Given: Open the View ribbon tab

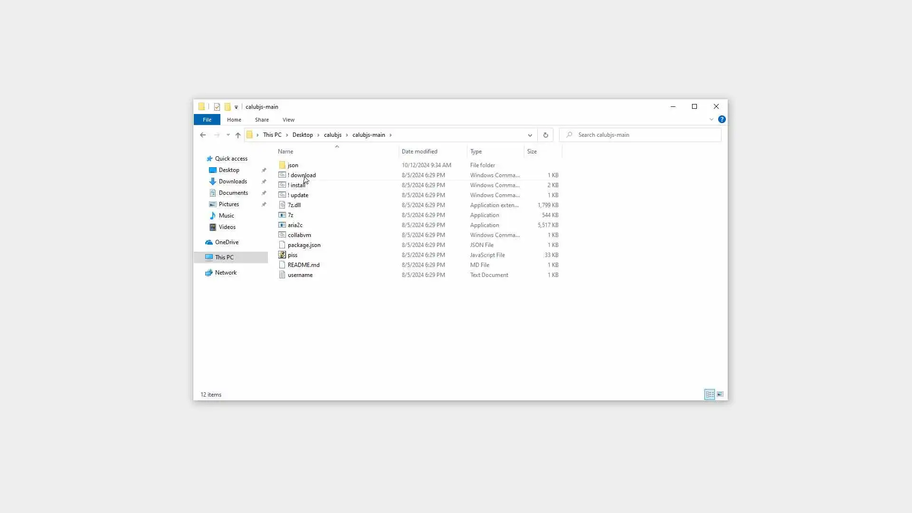Looking at the screenshot, I should (x=288, y=120).
